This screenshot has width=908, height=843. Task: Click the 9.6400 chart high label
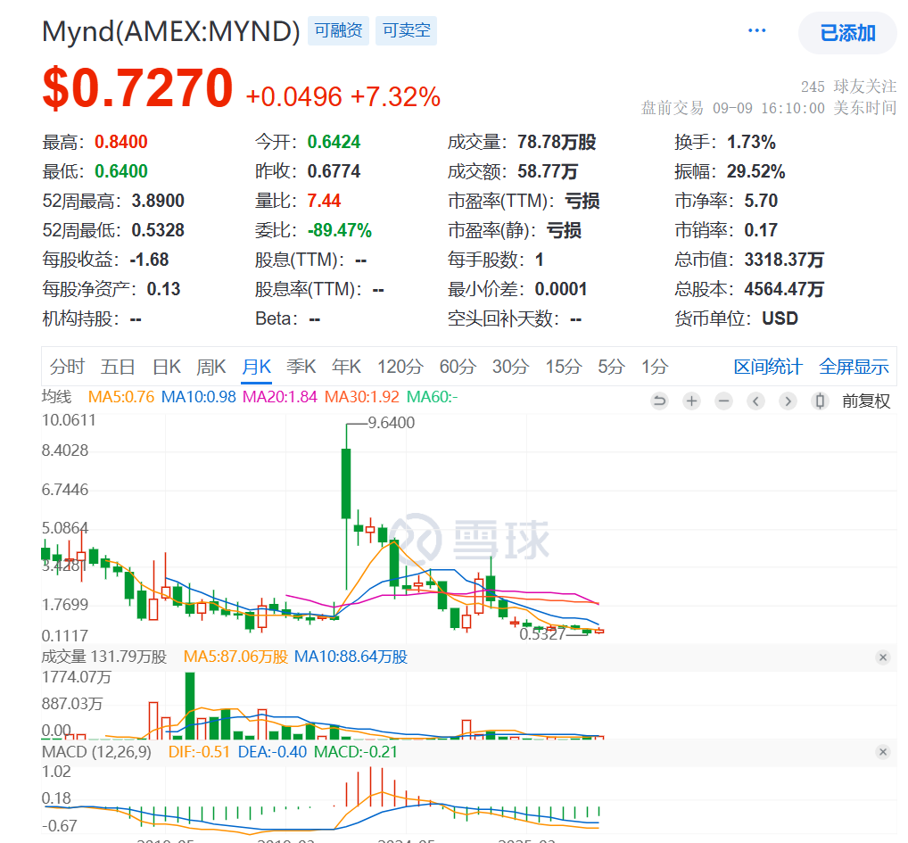(392, 423)
